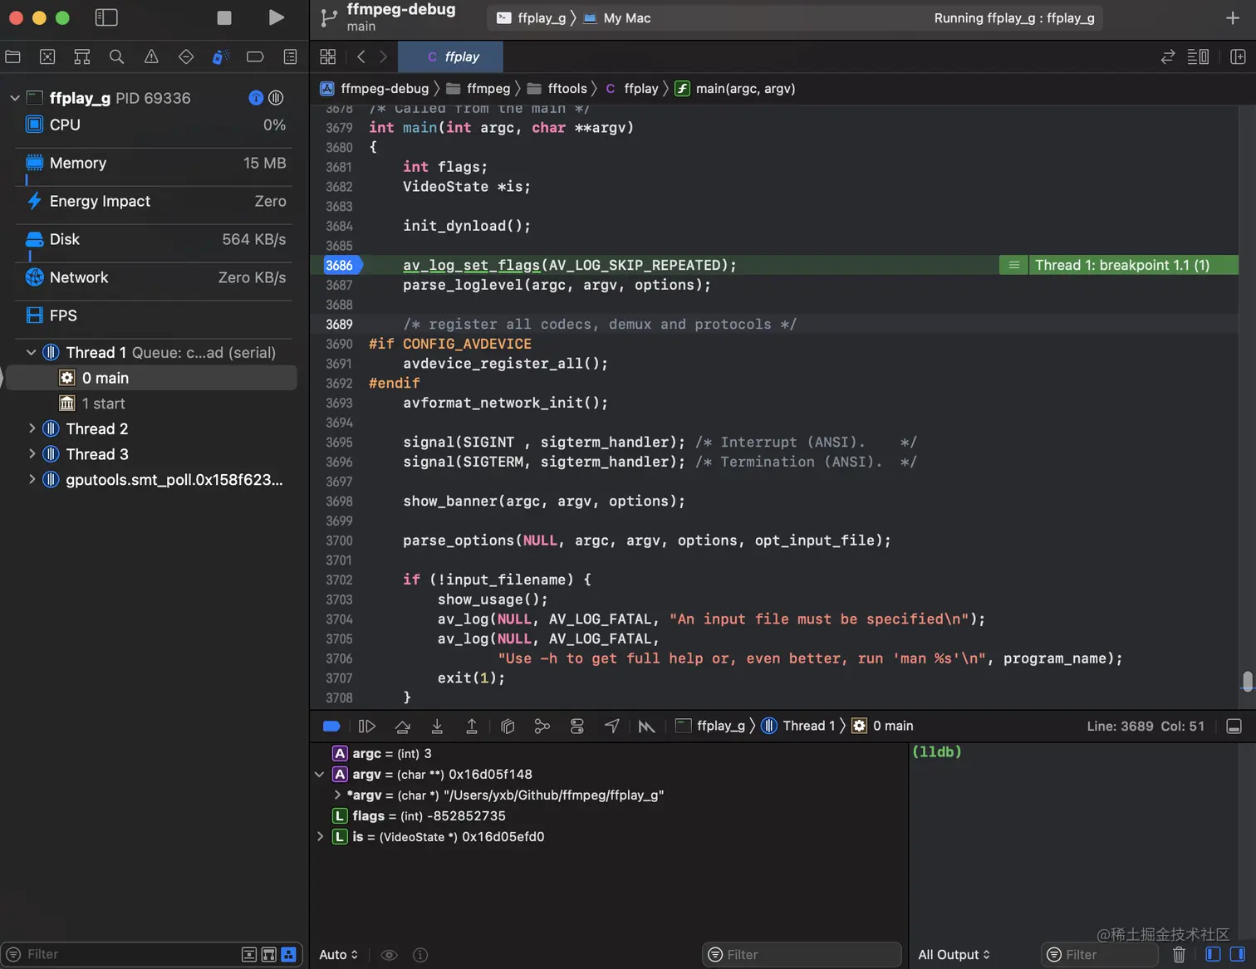Click the fftools breadcrumb folder

pos(557,88)
